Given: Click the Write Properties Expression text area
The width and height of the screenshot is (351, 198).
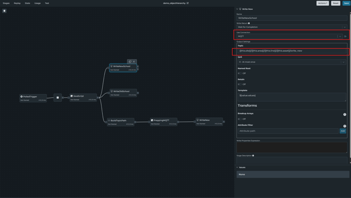Looking at the screenshot, I should point(292,147).
